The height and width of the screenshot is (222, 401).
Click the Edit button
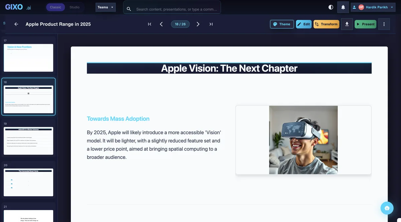pos(304,24)
